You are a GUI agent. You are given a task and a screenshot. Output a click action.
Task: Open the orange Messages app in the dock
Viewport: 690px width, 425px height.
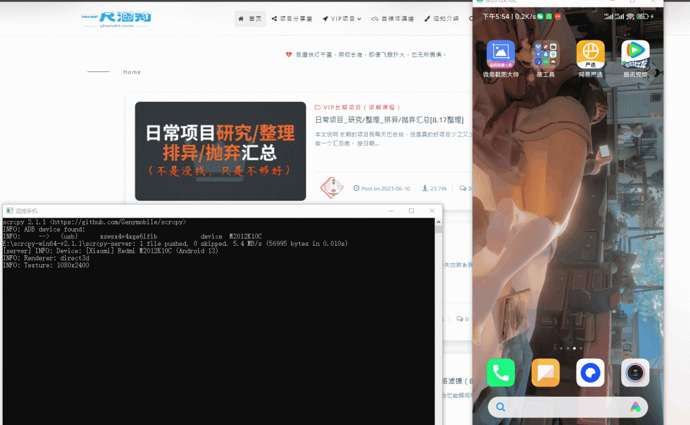point(545,372)
